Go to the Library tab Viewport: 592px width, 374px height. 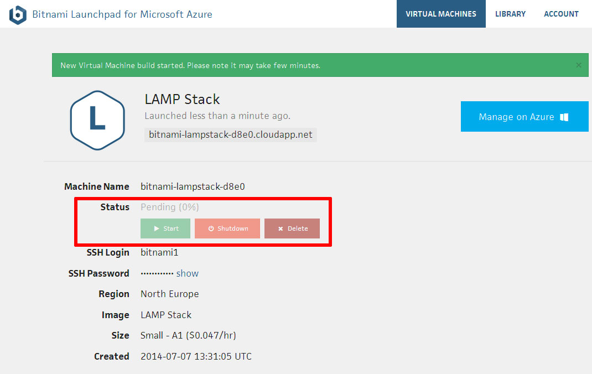tap(510, 14)
